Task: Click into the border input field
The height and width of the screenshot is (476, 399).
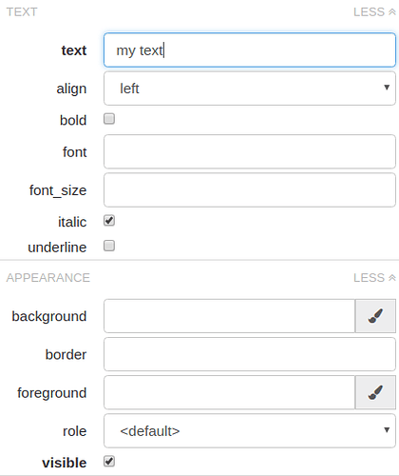Action: coord(250,354)
